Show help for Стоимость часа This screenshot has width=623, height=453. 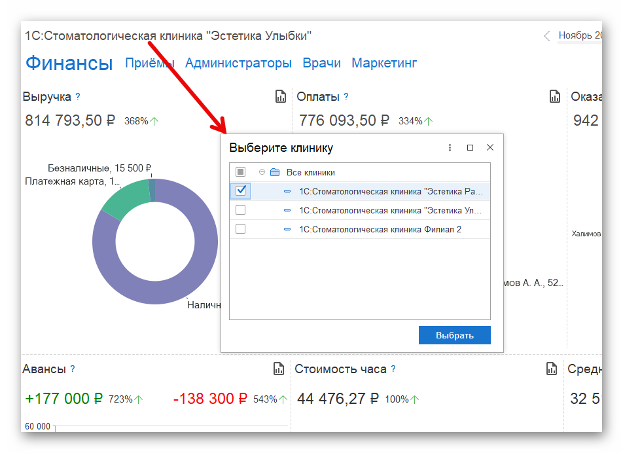click(x=393, y=369)
